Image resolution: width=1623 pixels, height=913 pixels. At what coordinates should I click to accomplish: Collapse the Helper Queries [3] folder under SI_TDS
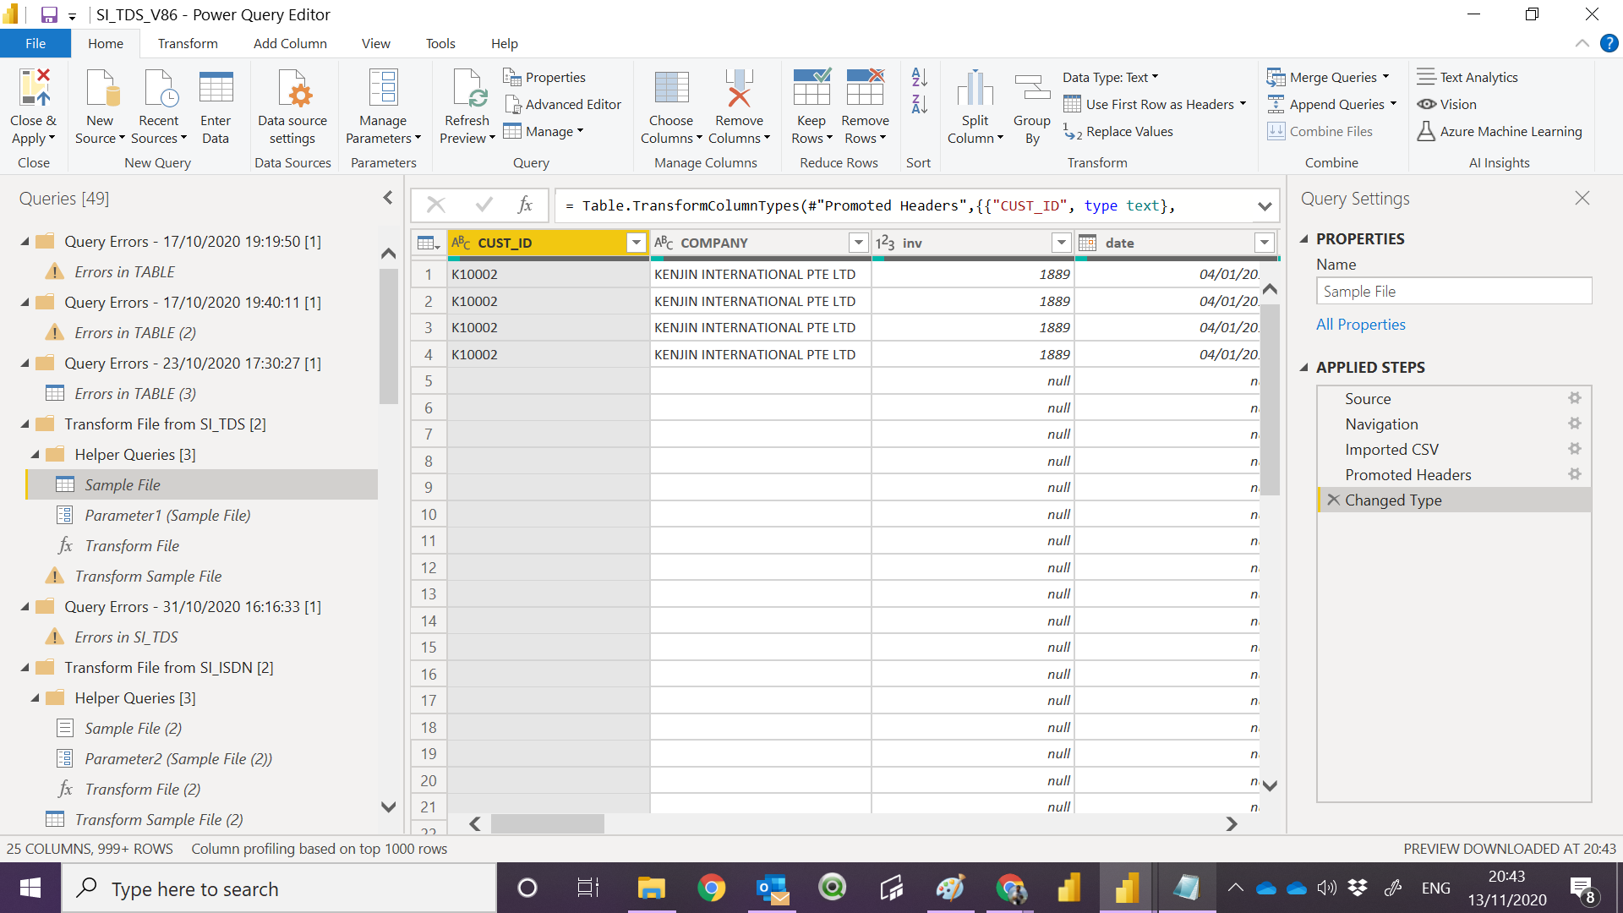pyautogui.click(x=36, y=454)
